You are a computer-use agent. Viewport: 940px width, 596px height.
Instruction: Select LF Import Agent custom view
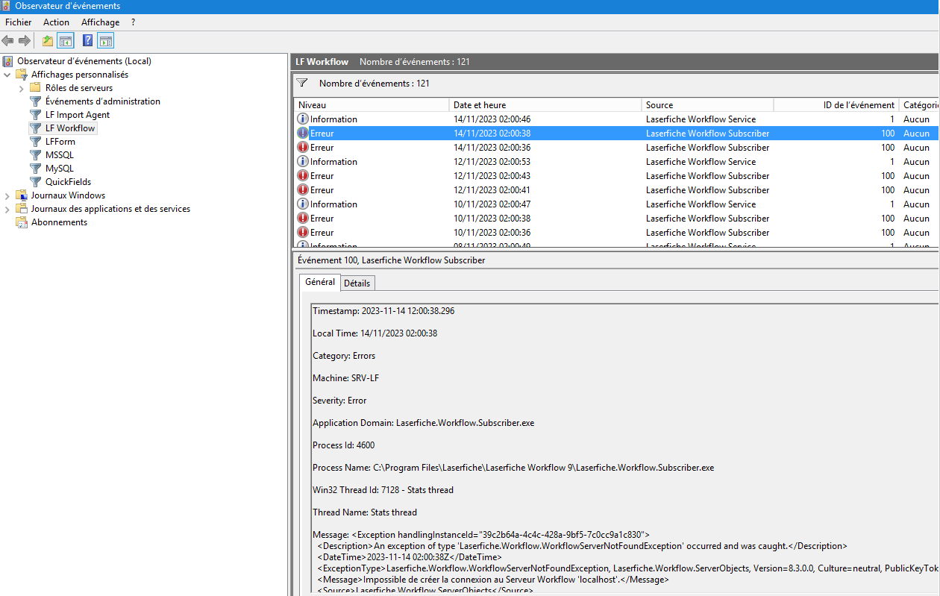[x=78, y=115]
